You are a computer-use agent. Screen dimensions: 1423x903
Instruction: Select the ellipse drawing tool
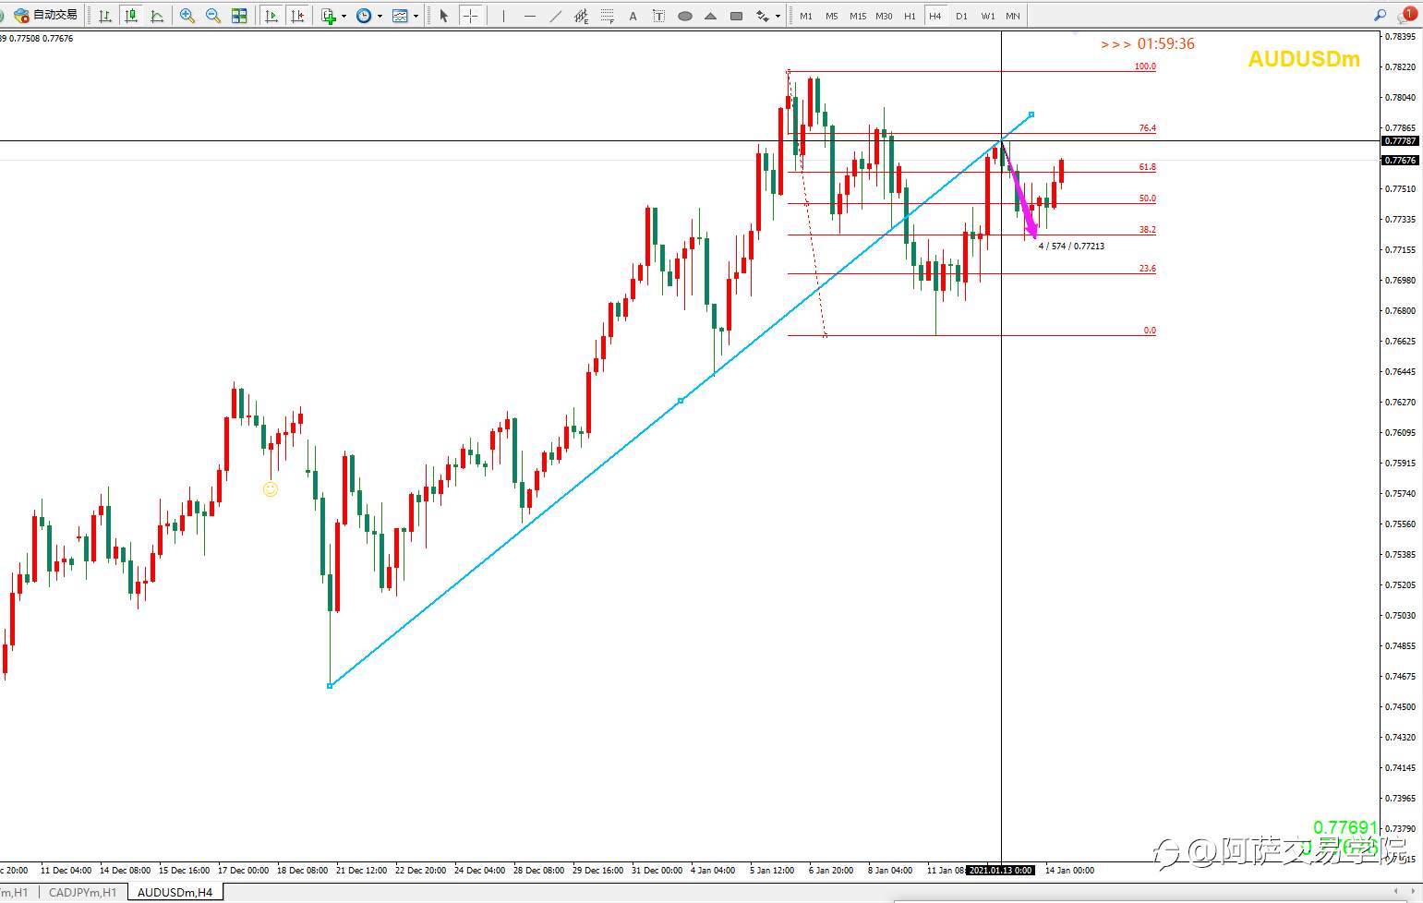point(684,16)
